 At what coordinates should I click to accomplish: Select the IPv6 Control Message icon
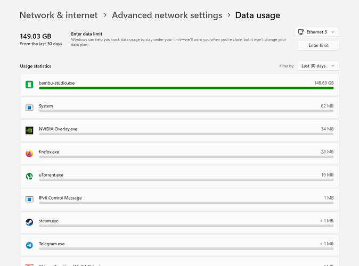coord(29,199)
